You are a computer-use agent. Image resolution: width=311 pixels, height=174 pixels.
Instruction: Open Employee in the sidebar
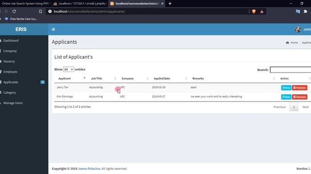pyautogui.click(x=10, y=72)
